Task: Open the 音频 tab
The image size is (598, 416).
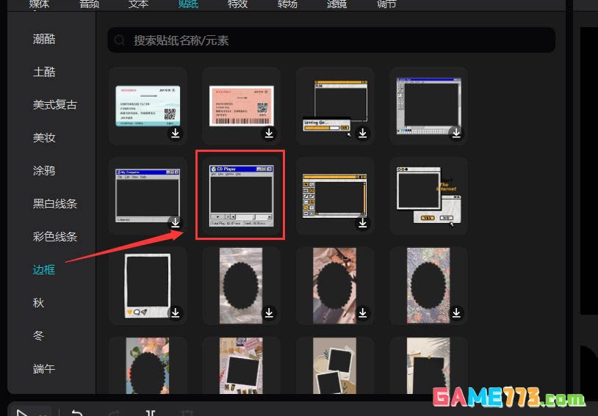Action: click(x=89, y=4)
